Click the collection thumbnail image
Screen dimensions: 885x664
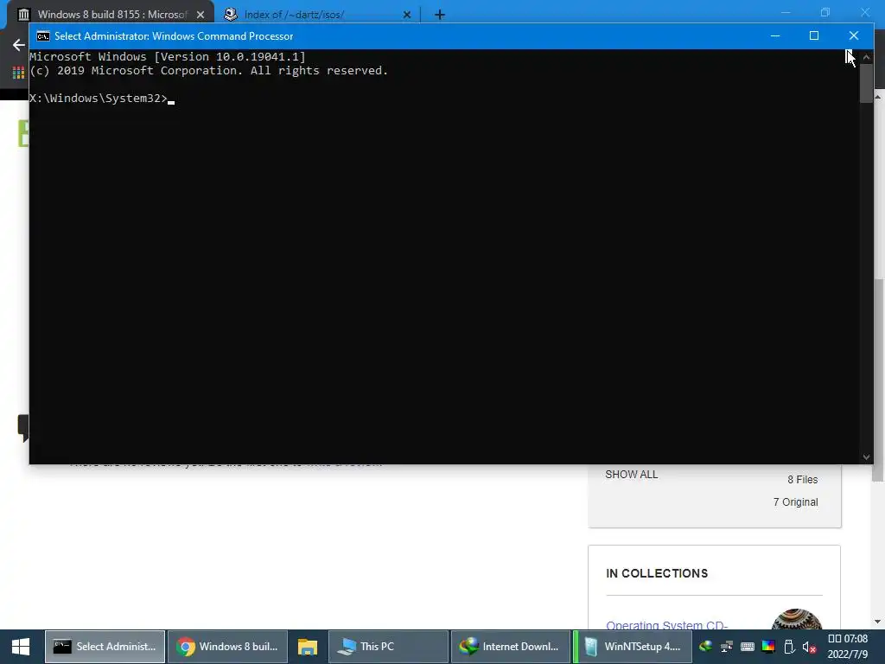796,619
